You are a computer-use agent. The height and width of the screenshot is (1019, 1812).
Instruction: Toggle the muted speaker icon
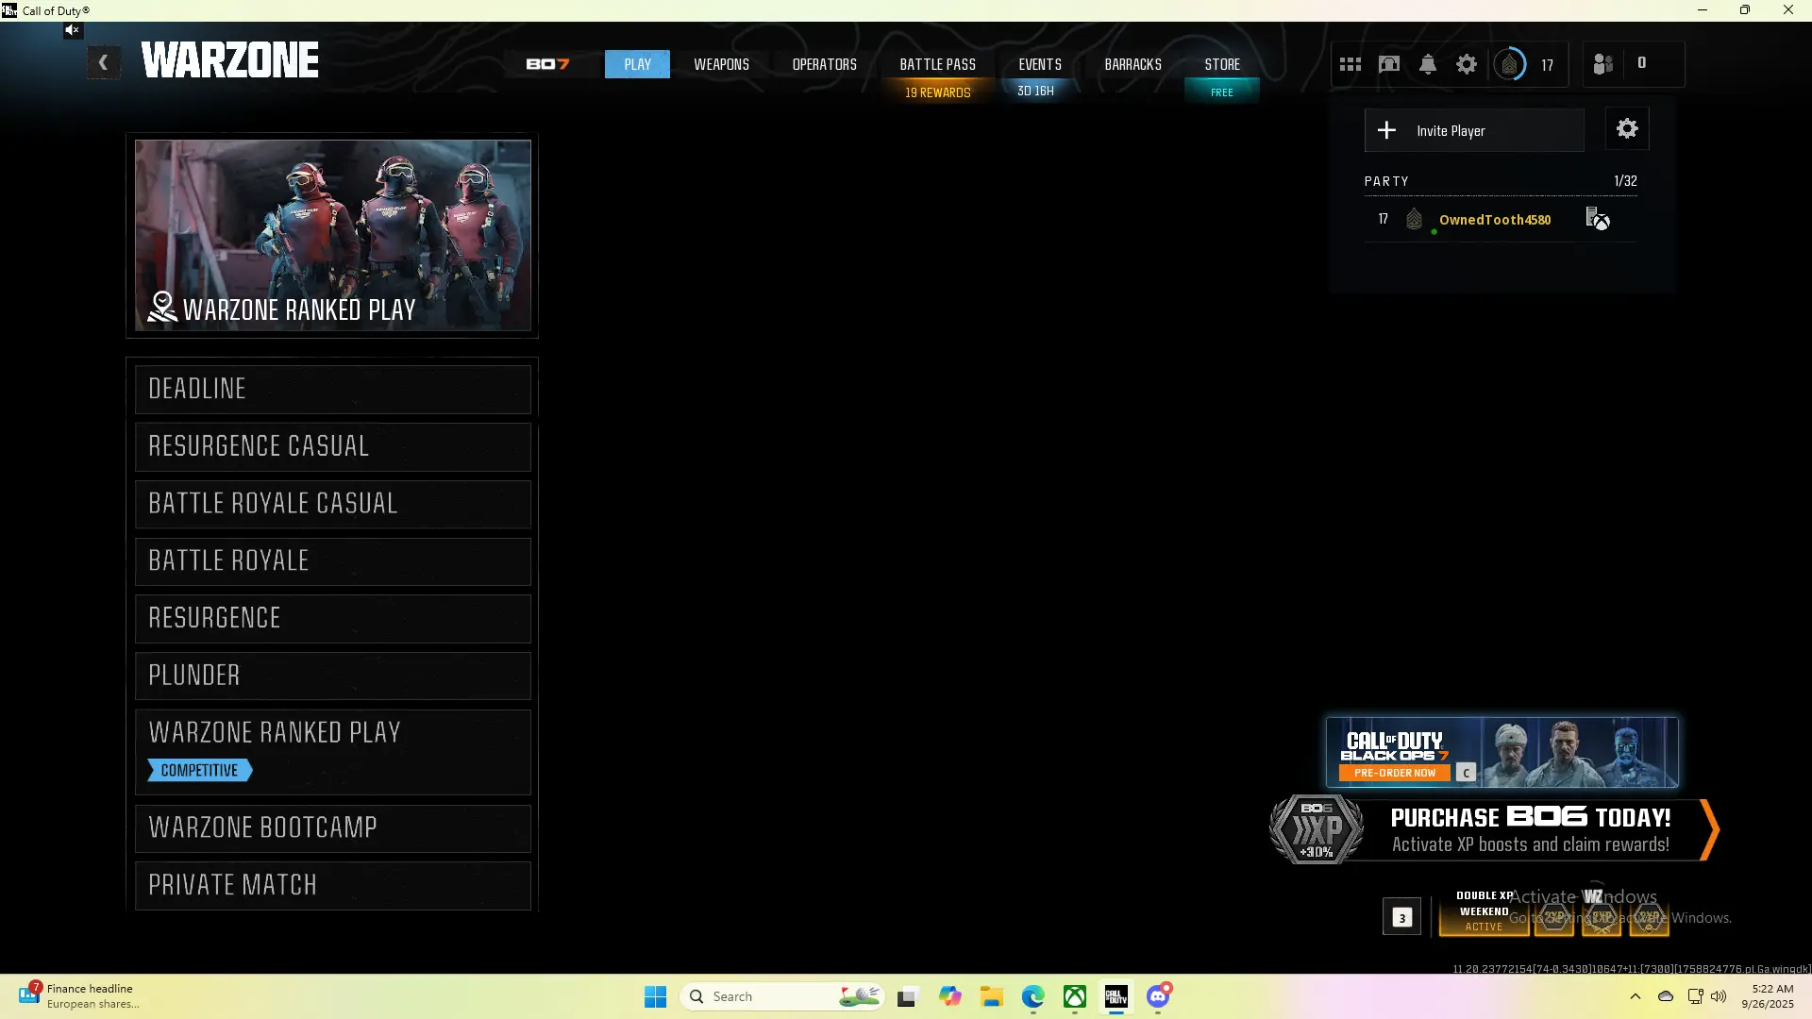pyautogui.click(x=72, y=30)
